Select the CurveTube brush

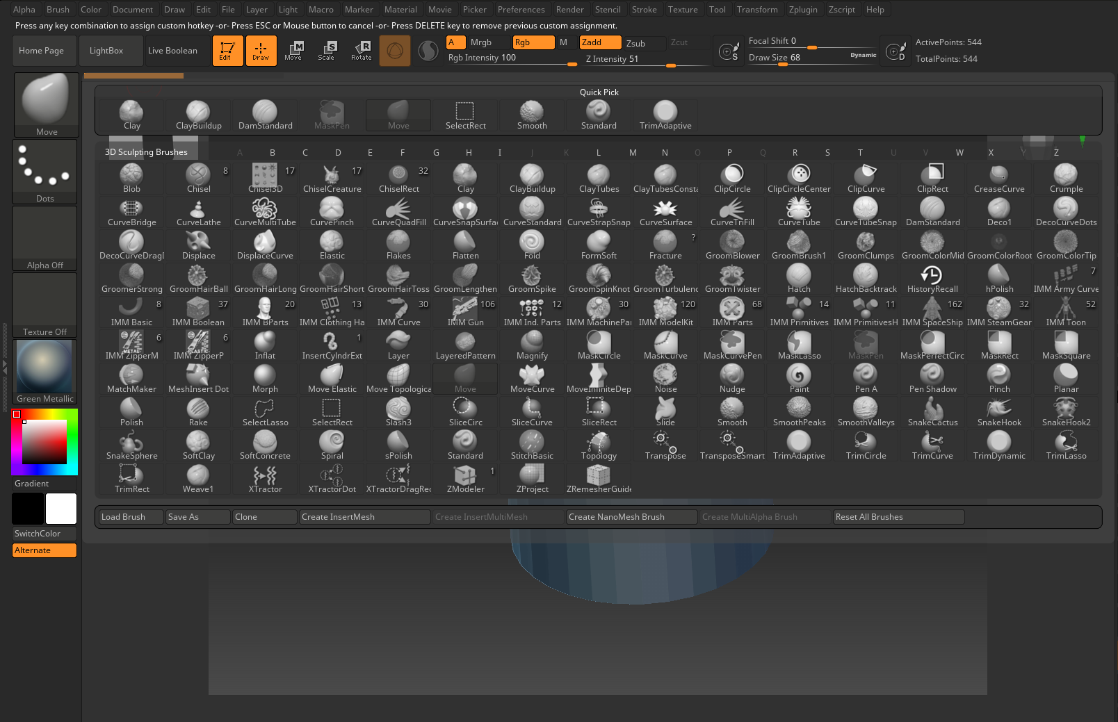tap(799, 212)
